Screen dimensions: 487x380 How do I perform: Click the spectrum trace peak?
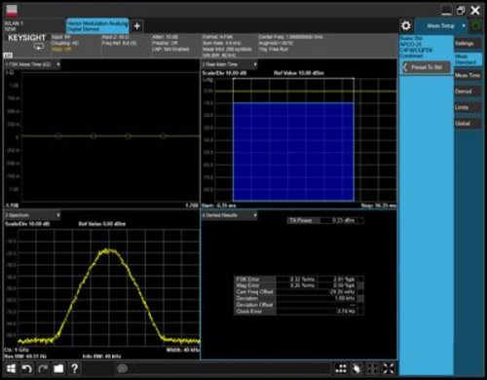(x=108, y=250)
